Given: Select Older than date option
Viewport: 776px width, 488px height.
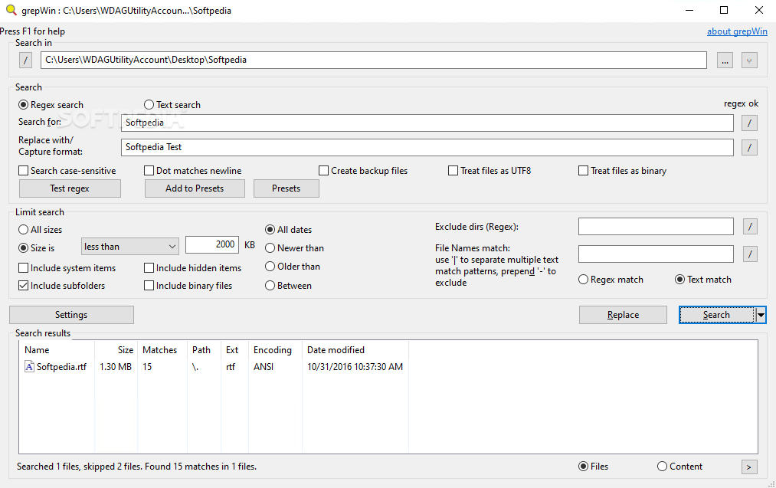Looking at the screenshot, I should click(x=270, y=267).
